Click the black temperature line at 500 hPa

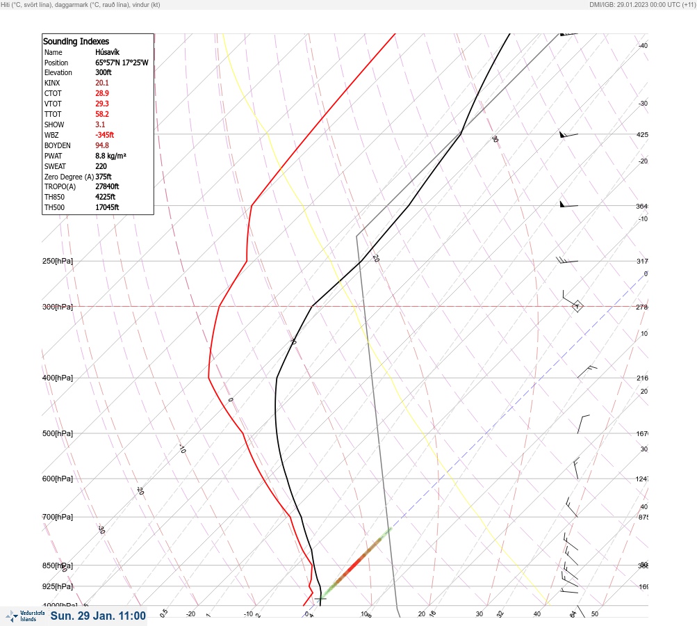277,433
